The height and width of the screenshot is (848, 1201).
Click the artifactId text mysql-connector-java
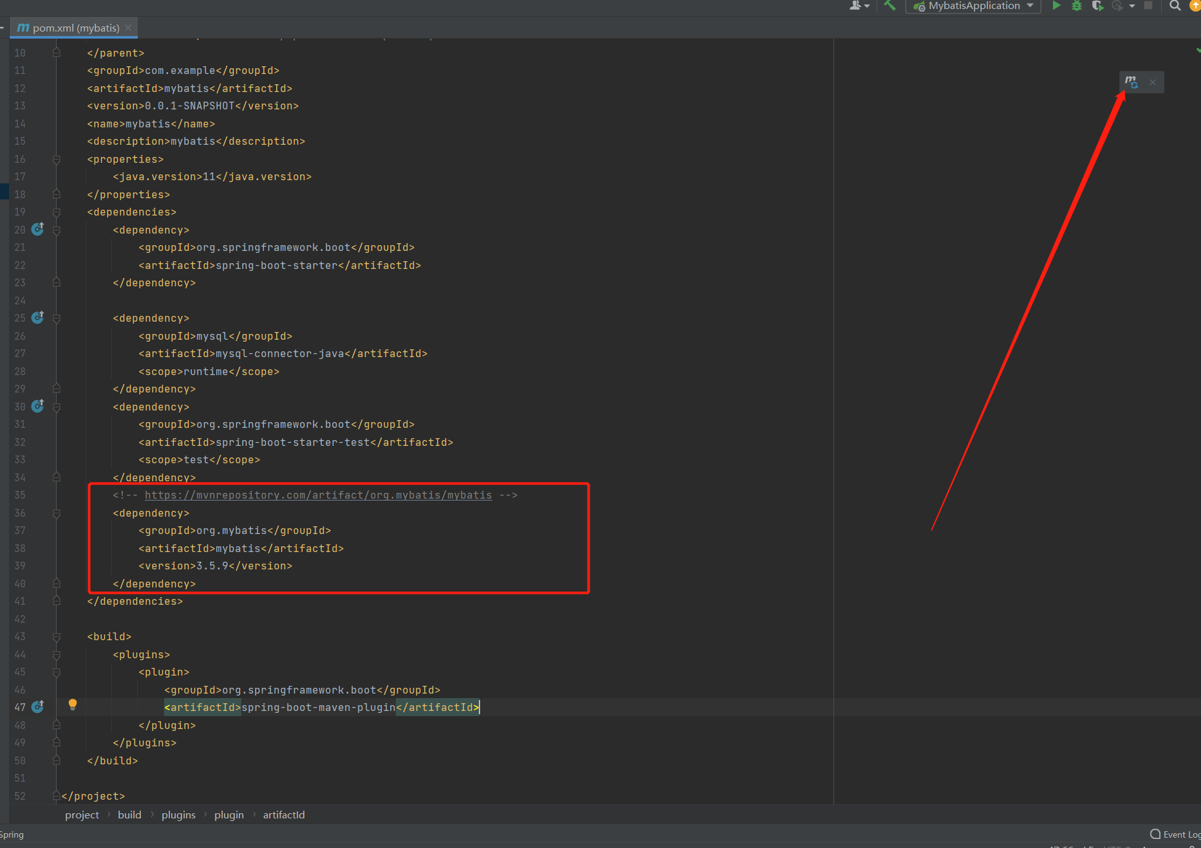point(280,353)
